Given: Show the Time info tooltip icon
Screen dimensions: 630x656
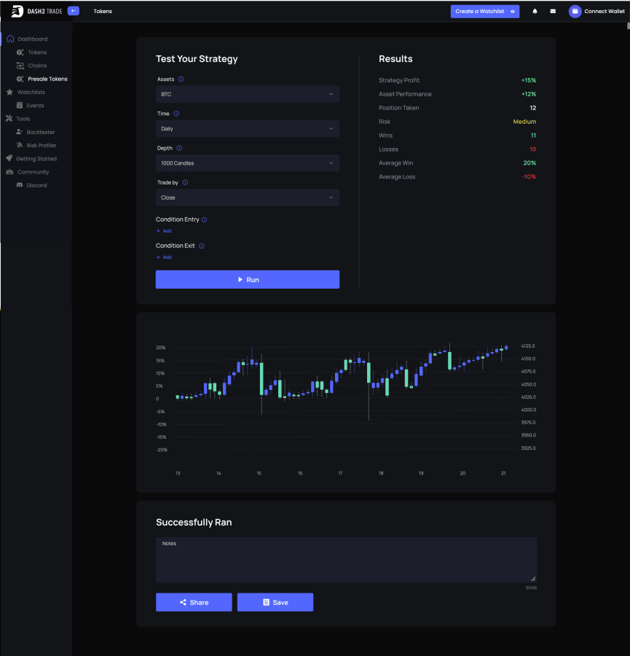Looking at the screenshot, I should (x=176, y=114).
